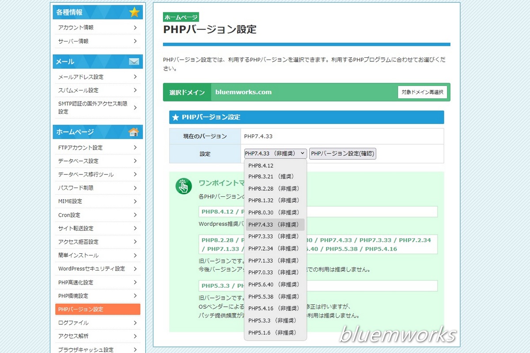Click the green pointing-hand ワンポイント icon
Screen dimensions: 530x353
click(183, 186)
